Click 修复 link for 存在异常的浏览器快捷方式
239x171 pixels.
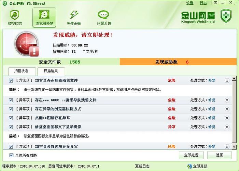click(212, 109)
